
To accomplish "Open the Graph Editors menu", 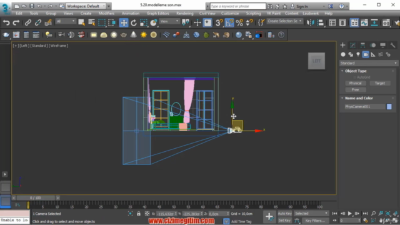I will (x=157, y=13).
